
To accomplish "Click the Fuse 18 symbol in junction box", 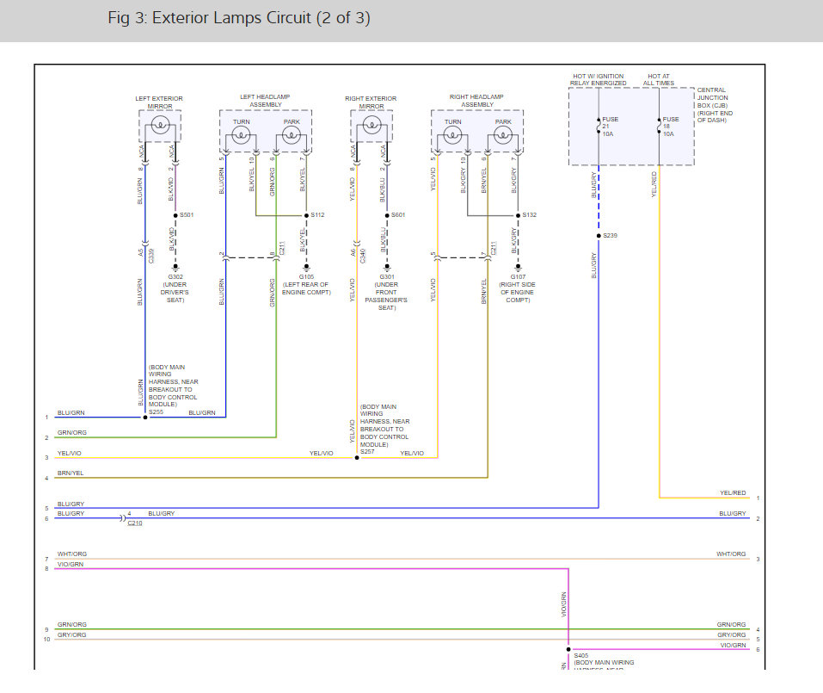I will 659,126.
